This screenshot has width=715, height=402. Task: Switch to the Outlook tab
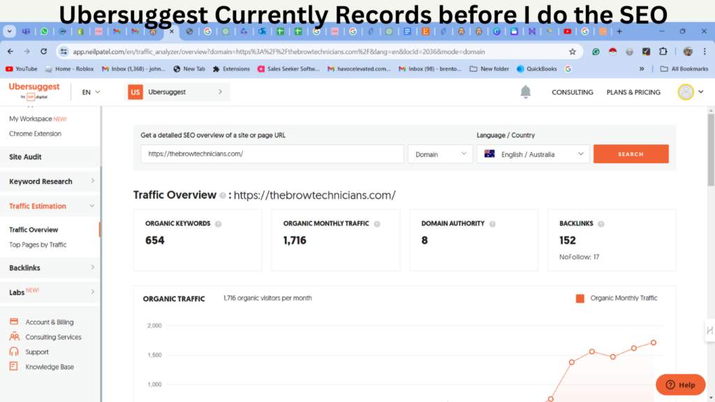262,31
